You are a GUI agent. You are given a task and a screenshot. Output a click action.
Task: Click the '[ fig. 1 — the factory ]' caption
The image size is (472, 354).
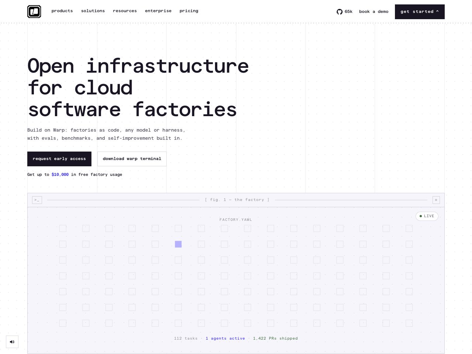point(237,200)
